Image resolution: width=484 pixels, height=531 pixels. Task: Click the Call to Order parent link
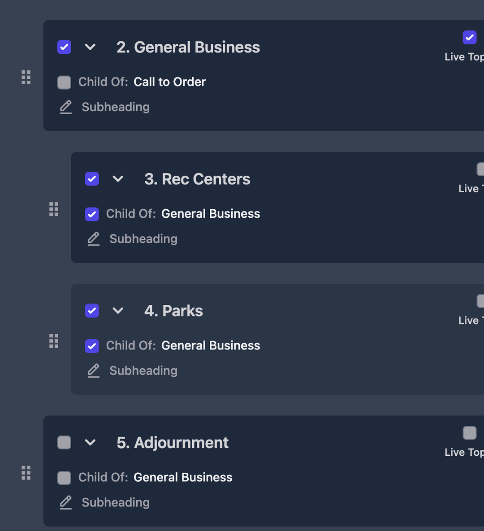coord(169,82)
